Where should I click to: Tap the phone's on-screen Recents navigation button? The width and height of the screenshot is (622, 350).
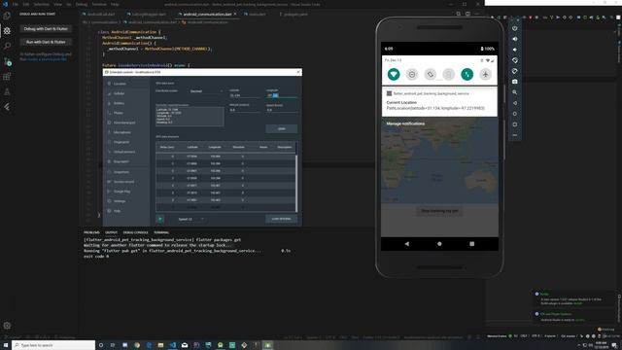(x=471, y=244)
